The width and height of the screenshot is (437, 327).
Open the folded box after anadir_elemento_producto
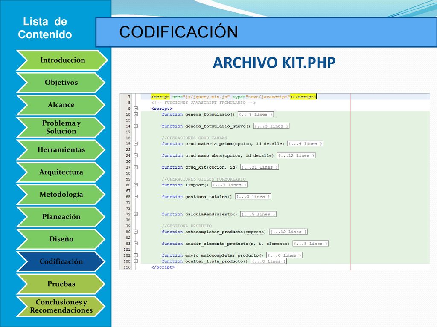311,244
